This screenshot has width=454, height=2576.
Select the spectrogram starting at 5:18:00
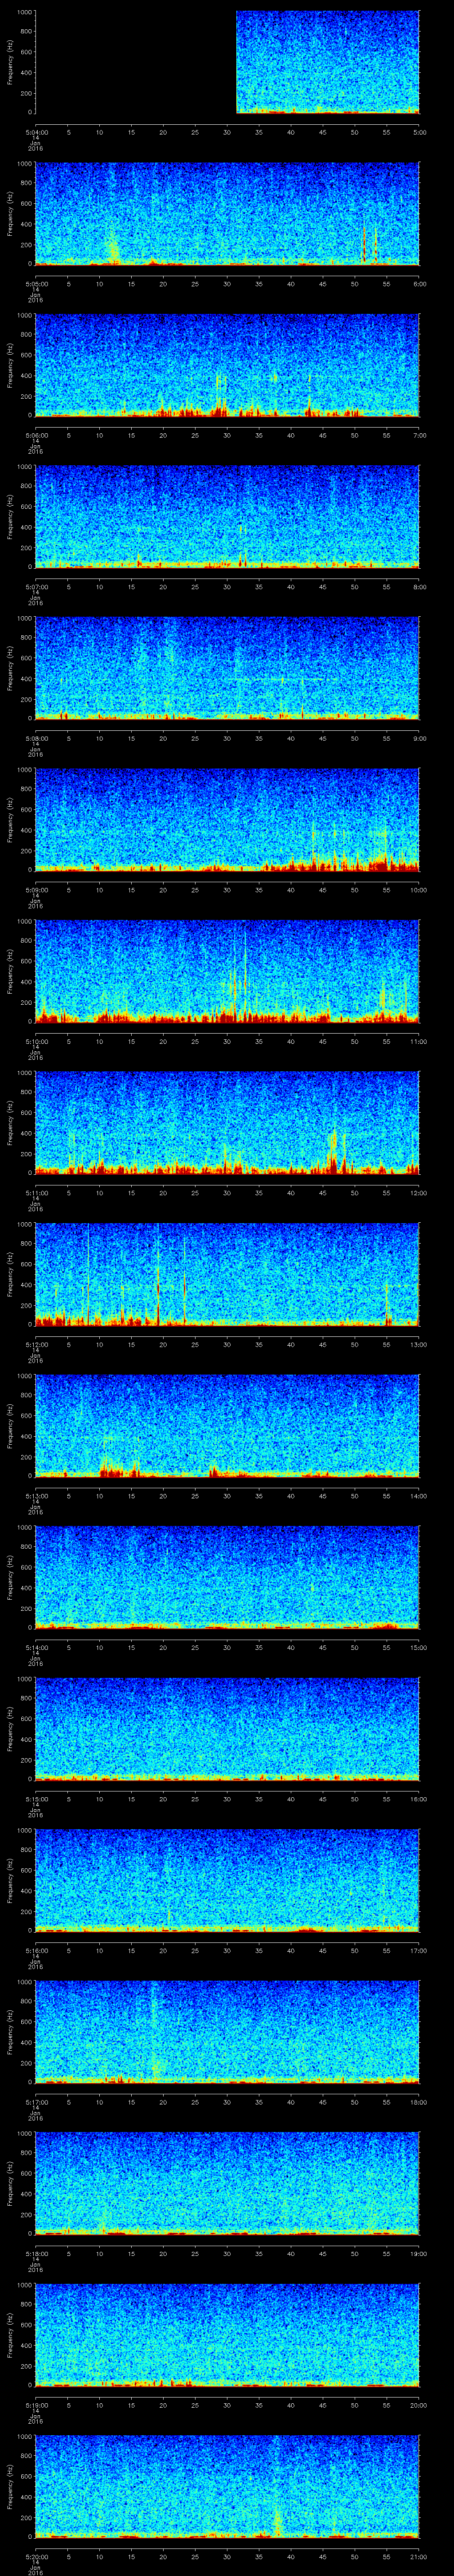(x=227, y=2184)
